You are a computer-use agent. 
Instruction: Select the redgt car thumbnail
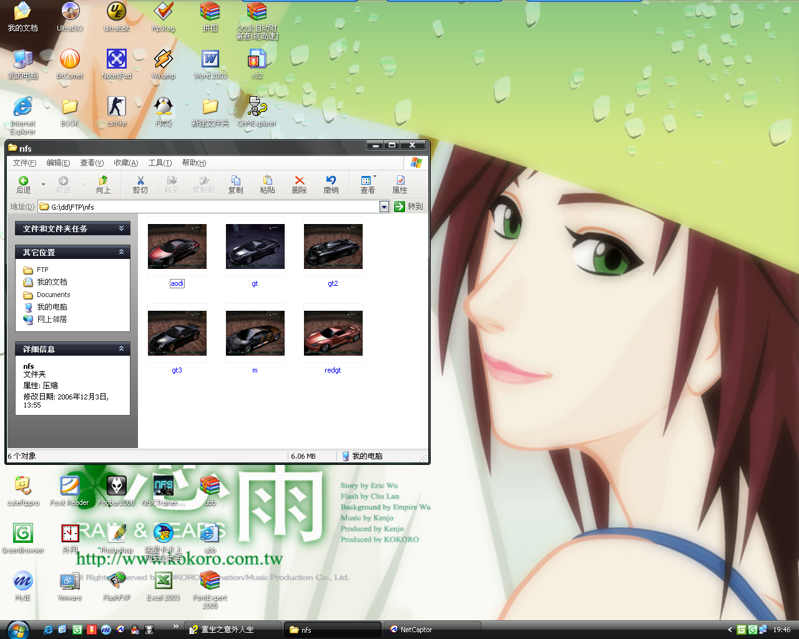pyautogui.click(x=333, y=333)
